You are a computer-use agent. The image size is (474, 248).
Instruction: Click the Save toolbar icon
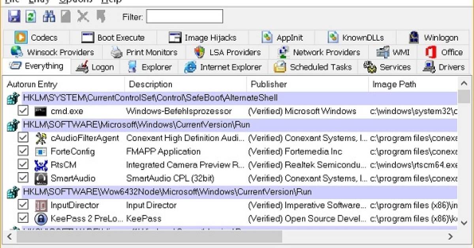[14, 16]
